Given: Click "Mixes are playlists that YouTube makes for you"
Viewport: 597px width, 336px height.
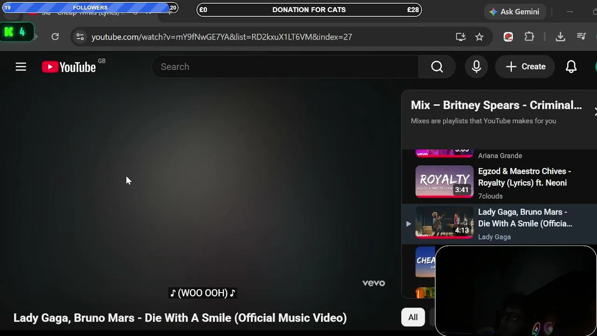Looking at the screenshot, I should tap(483, 121).
